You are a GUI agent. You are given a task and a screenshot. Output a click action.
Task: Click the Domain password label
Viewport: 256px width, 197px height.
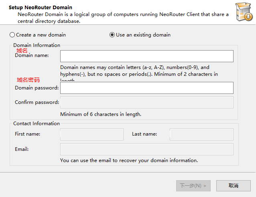click(37, 88)
